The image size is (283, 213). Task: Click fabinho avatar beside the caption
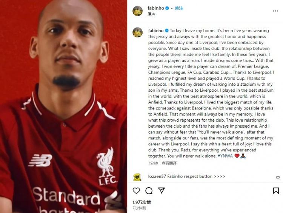[x=137, y=32]
